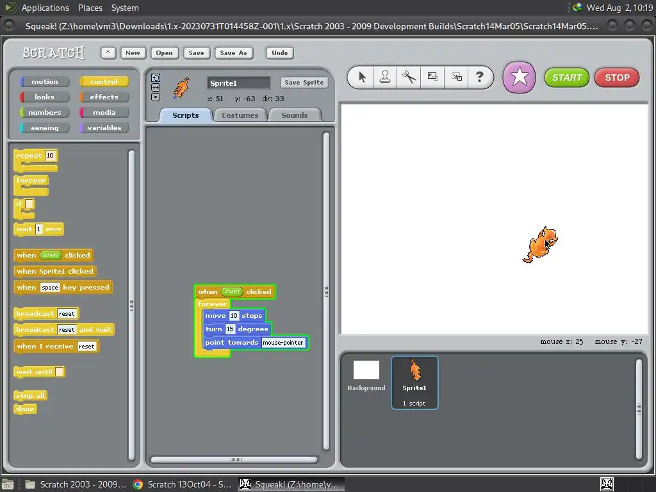This screenshot has height=492, width=656.
Task: Click the Save button
Action: [x=196, y=53]
